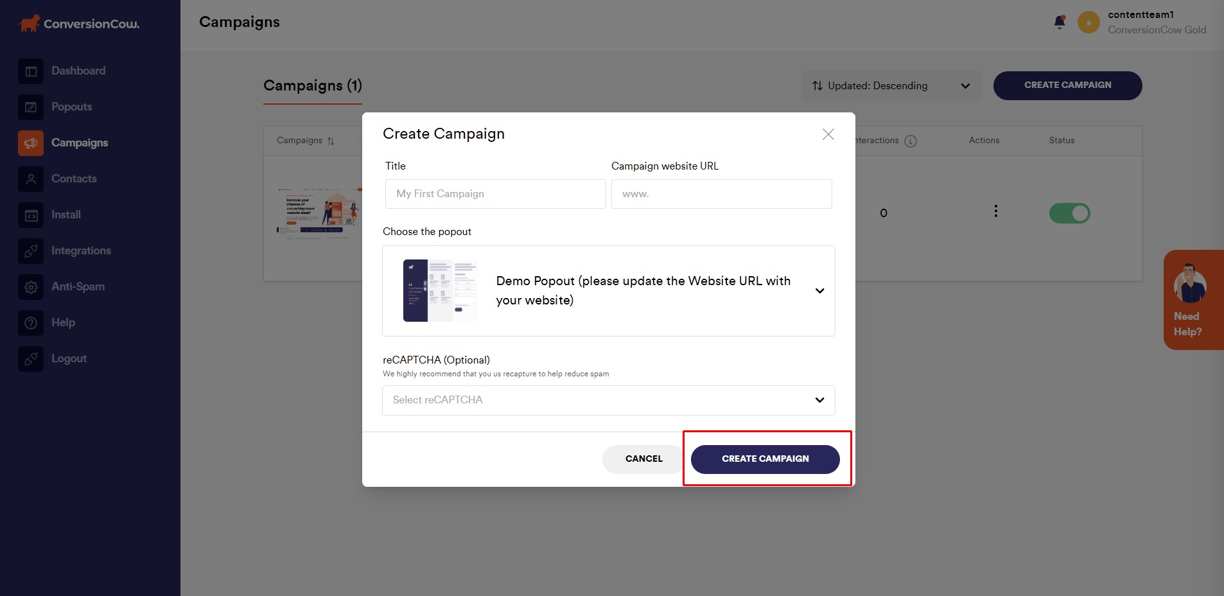This screenshot has width=1224, height=596.
Task: Select Logout menu item
Action: [x=69, y=358]
